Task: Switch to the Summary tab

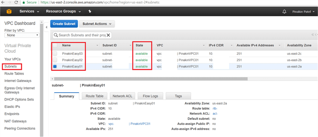Action: click(66, 96)
